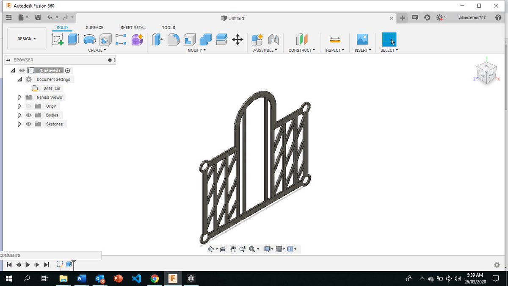Open the Help question mark
Image resolution: width=508 pixels, height=286 pixels.
click(498, 17)
